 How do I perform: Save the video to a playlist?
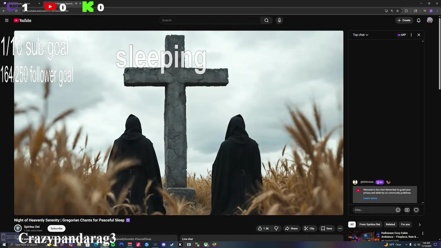[327, 228]
